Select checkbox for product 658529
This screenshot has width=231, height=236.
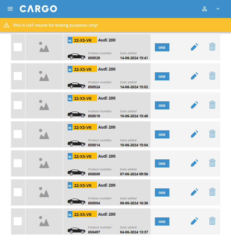(x=18, y=47)
